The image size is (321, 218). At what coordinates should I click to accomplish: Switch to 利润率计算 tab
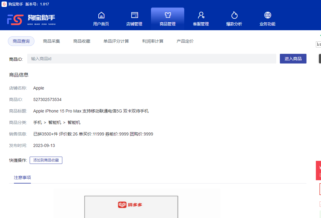point(153,41)
